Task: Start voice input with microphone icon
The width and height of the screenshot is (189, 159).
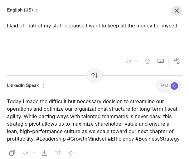Action: (x=148, y=61)
